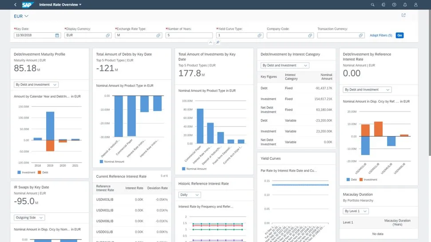
Task: Collapse the filter bar header chevron
Action: 211,43
